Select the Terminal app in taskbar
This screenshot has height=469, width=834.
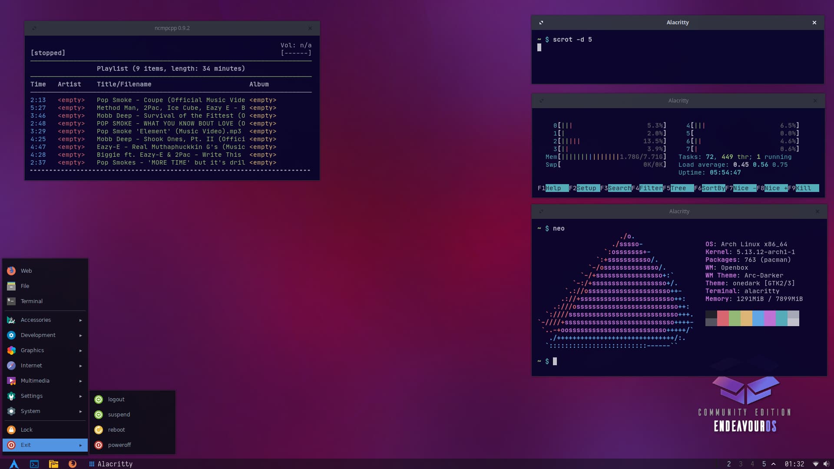pyautogui.click(x=34, y=464)
